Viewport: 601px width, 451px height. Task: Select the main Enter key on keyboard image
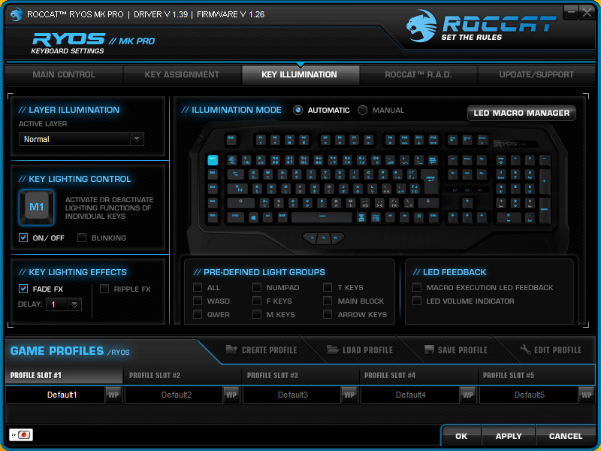point(430,181)
